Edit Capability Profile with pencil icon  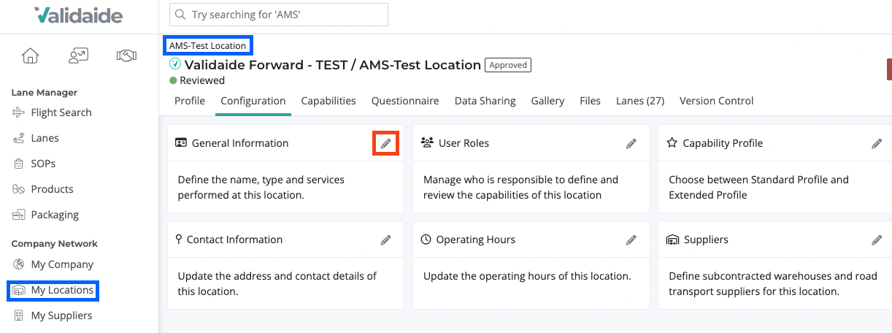click(877, 144)
